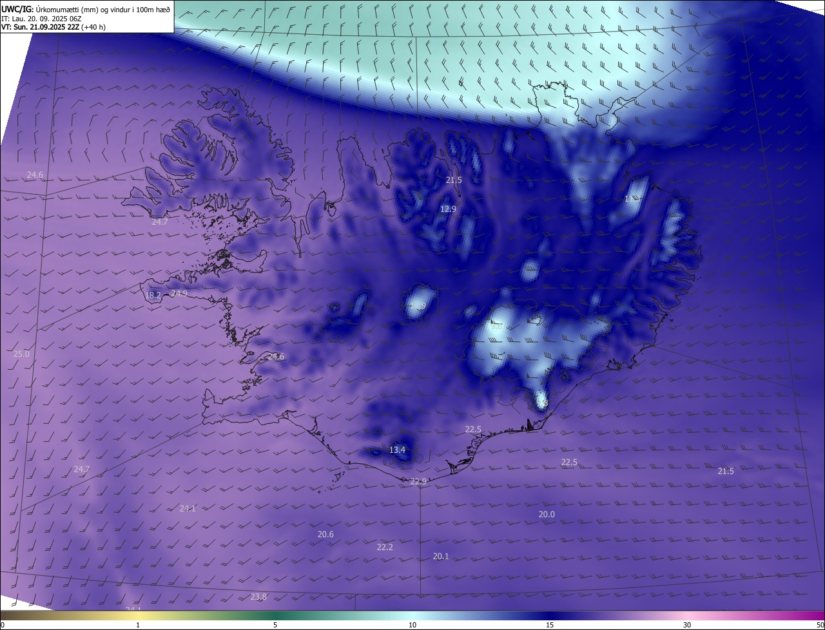Click the 24.7 value beside the Westfjords coast
Image resolution: width=825 pixels, height=630 pixels.
click(159, 222)
